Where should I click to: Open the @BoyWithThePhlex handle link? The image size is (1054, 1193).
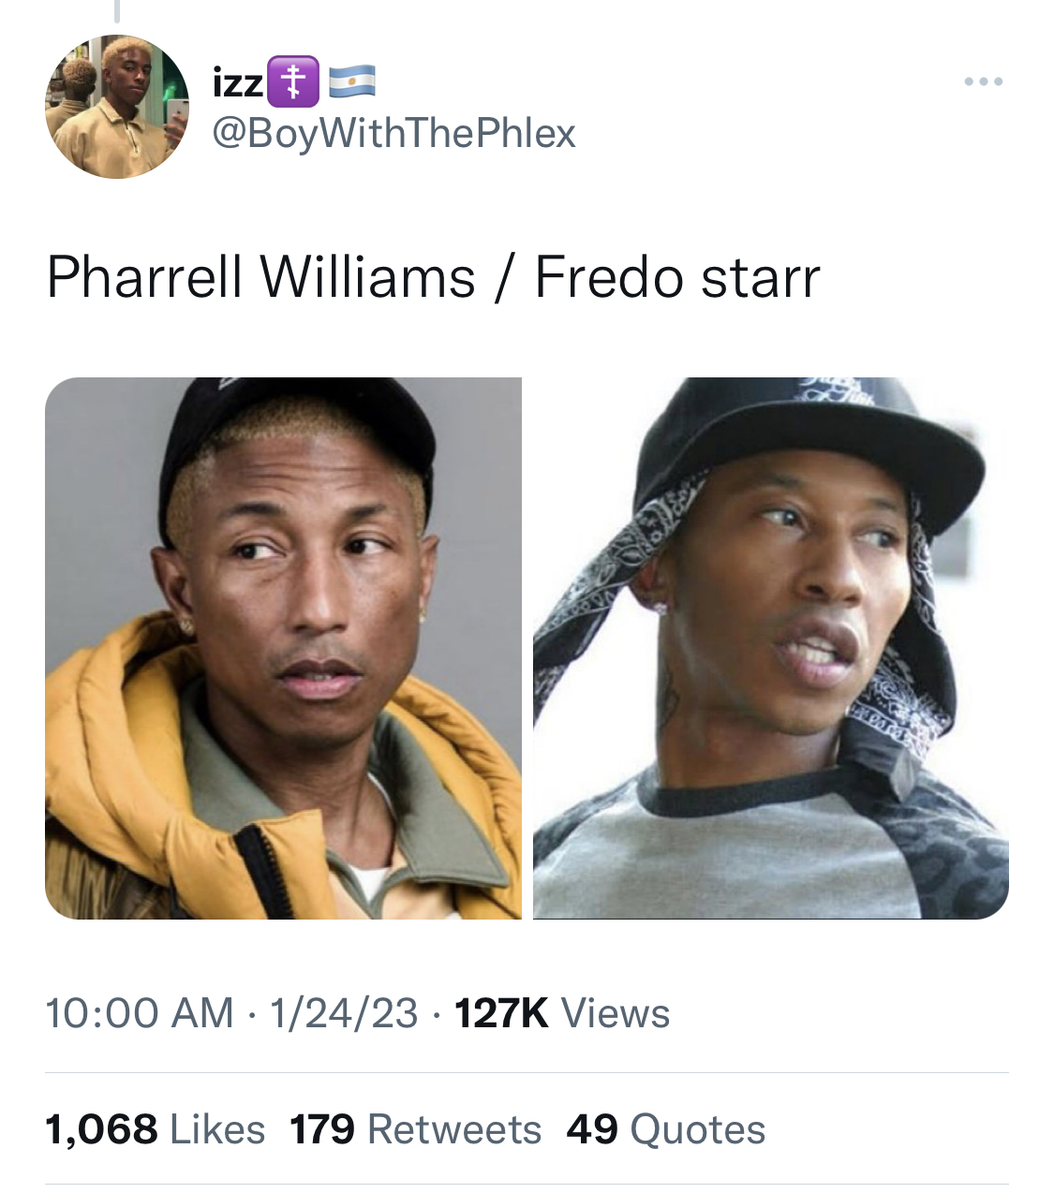click(393, 133)
